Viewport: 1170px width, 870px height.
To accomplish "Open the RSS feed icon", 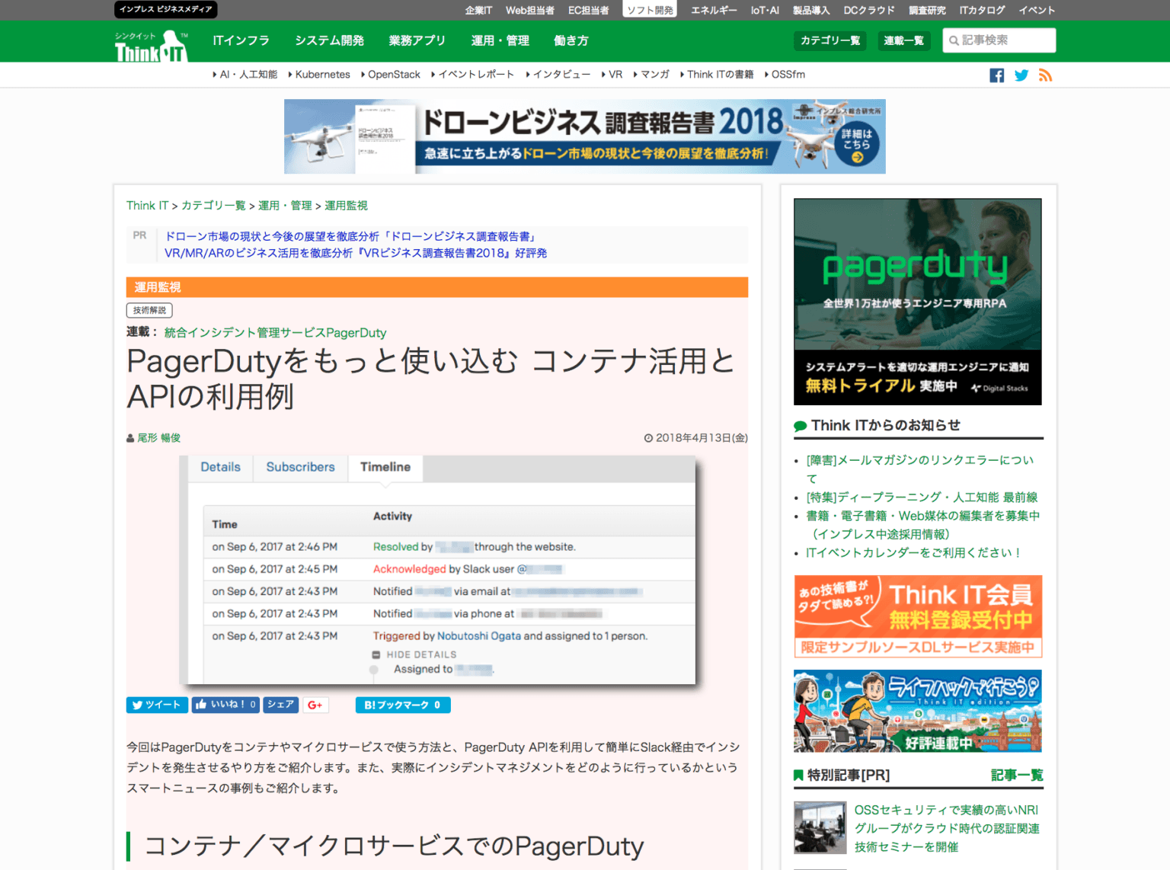I will [1045, 75].
